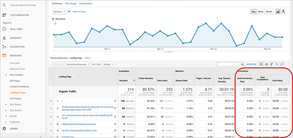Check the box for the trade-show landing page row

(x=51, y=109)
